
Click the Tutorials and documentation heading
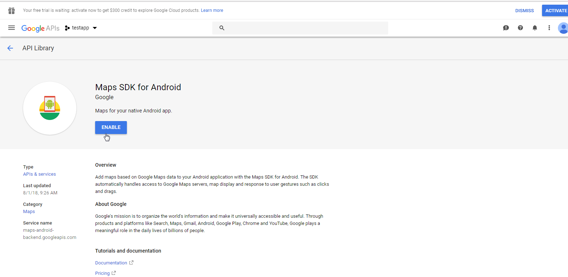click(128, 251)
